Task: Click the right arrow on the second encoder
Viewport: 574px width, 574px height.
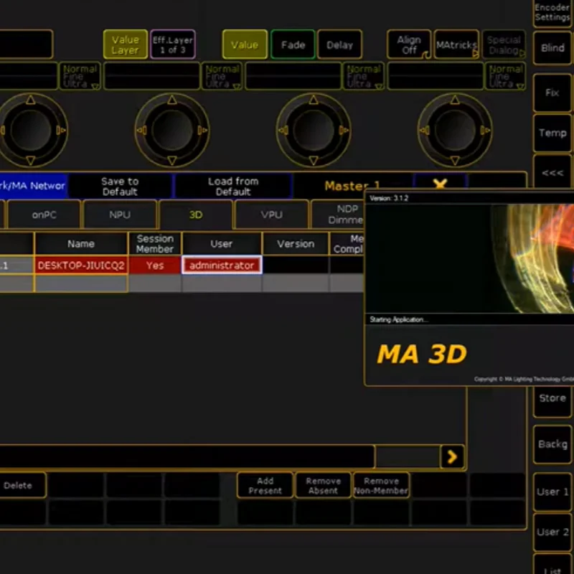Action: (x=203, y=130)
